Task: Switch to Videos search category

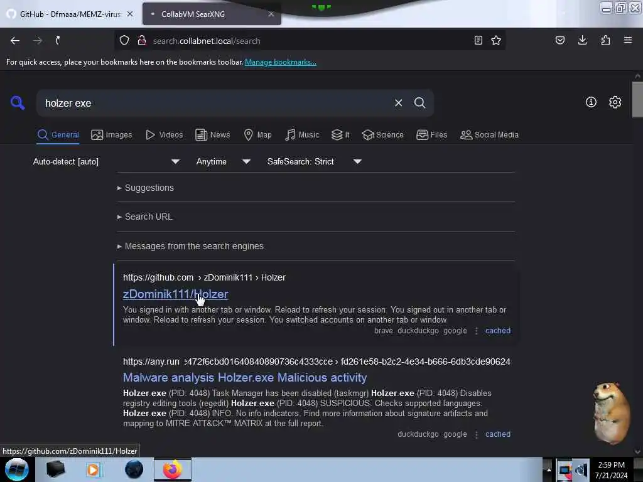Action: pyautogui.click(x=164, y=135)
